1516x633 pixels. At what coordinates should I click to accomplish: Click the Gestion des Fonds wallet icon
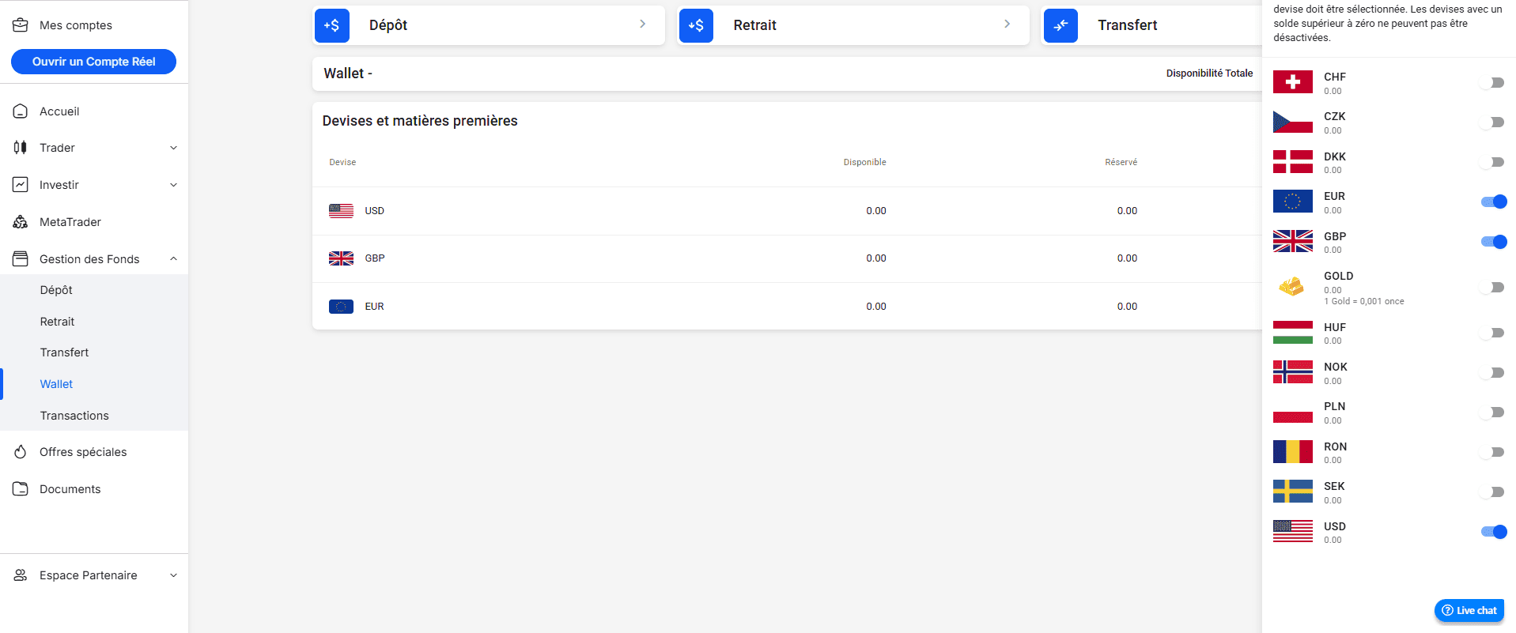[x=21, y=259]
